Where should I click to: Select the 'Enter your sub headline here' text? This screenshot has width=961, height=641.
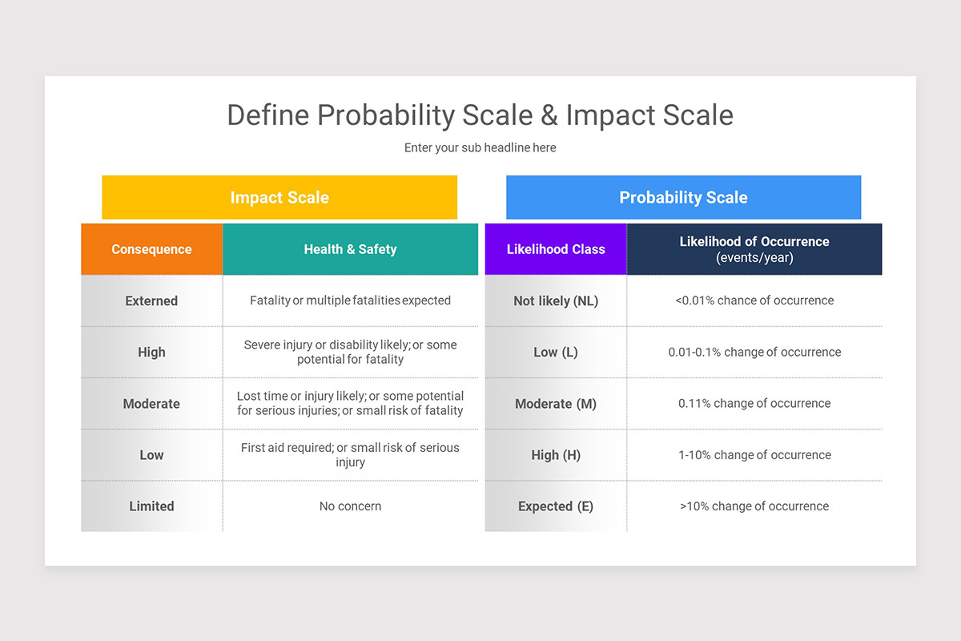pos(480,147)
